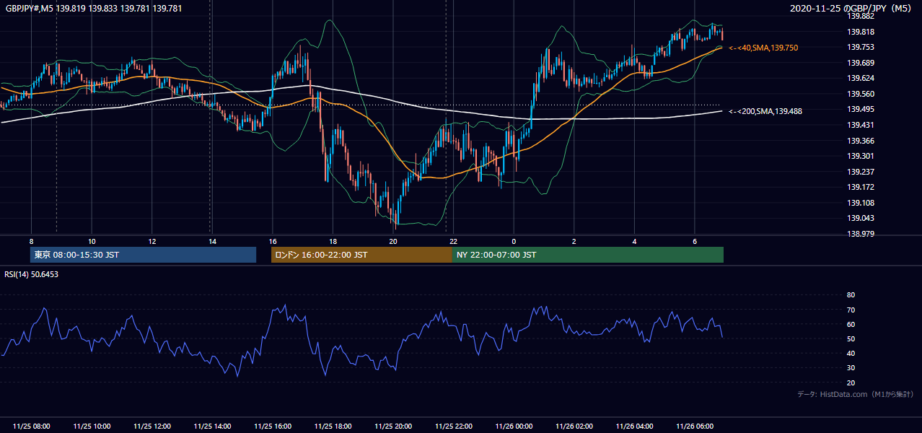922x433 pixels.
Task: Click the date label 11/26 04:00
Action: coord(634,427)
